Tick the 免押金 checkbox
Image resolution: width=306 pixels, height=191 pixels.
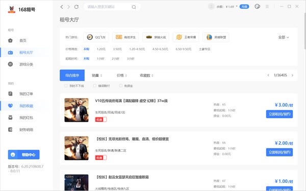(x=121, y=86)
